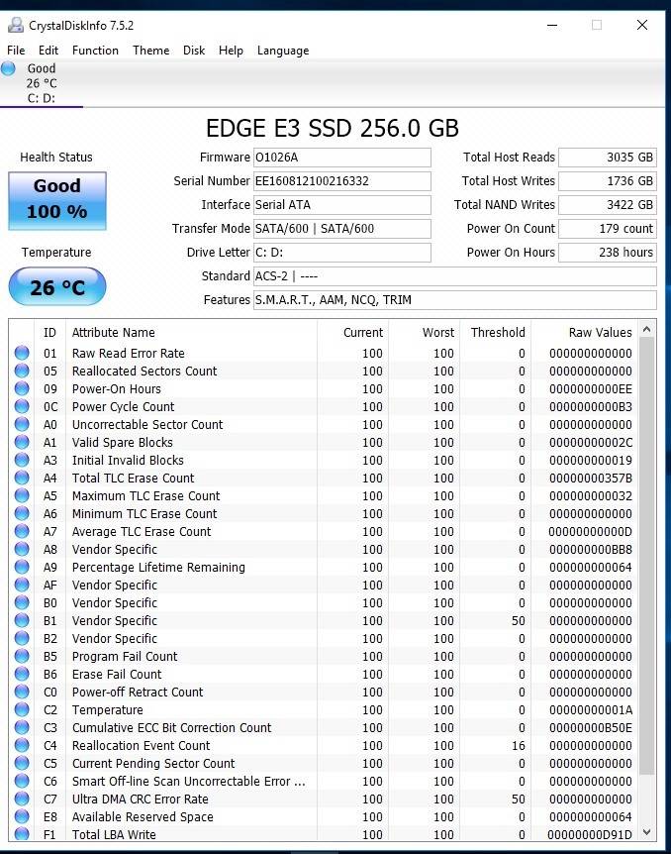Click the attribute list scrollbar up arrow

pyautogui.click(x=646, y=329)
